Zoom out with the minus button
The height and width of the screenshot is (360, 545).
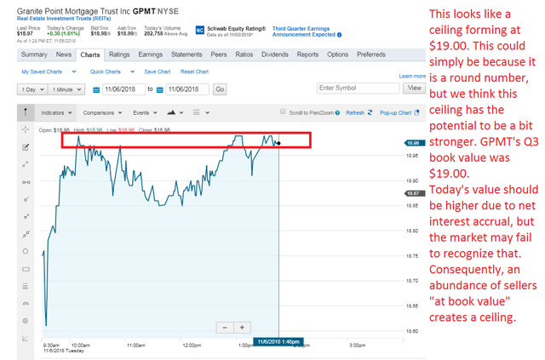[225, 328]
